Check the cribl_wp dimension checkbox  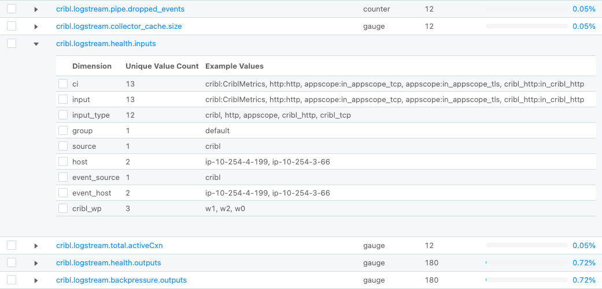point(63,209)
